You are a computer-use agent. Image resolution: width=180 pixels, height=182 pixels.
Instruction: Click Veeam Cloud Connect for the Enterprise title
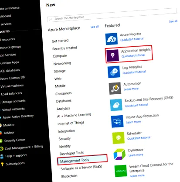[151, 168]
